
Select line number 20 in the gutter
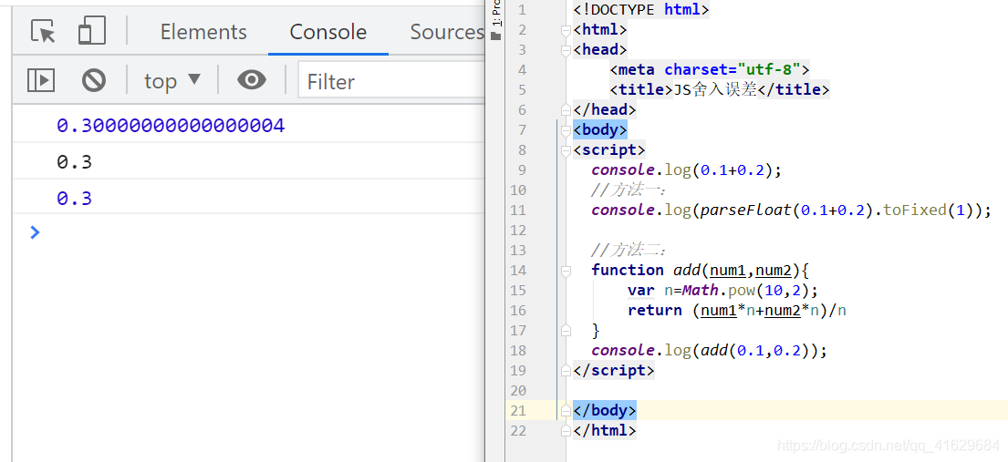pos(517,390)
